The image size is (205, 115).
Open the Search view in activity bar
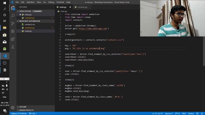13,16
